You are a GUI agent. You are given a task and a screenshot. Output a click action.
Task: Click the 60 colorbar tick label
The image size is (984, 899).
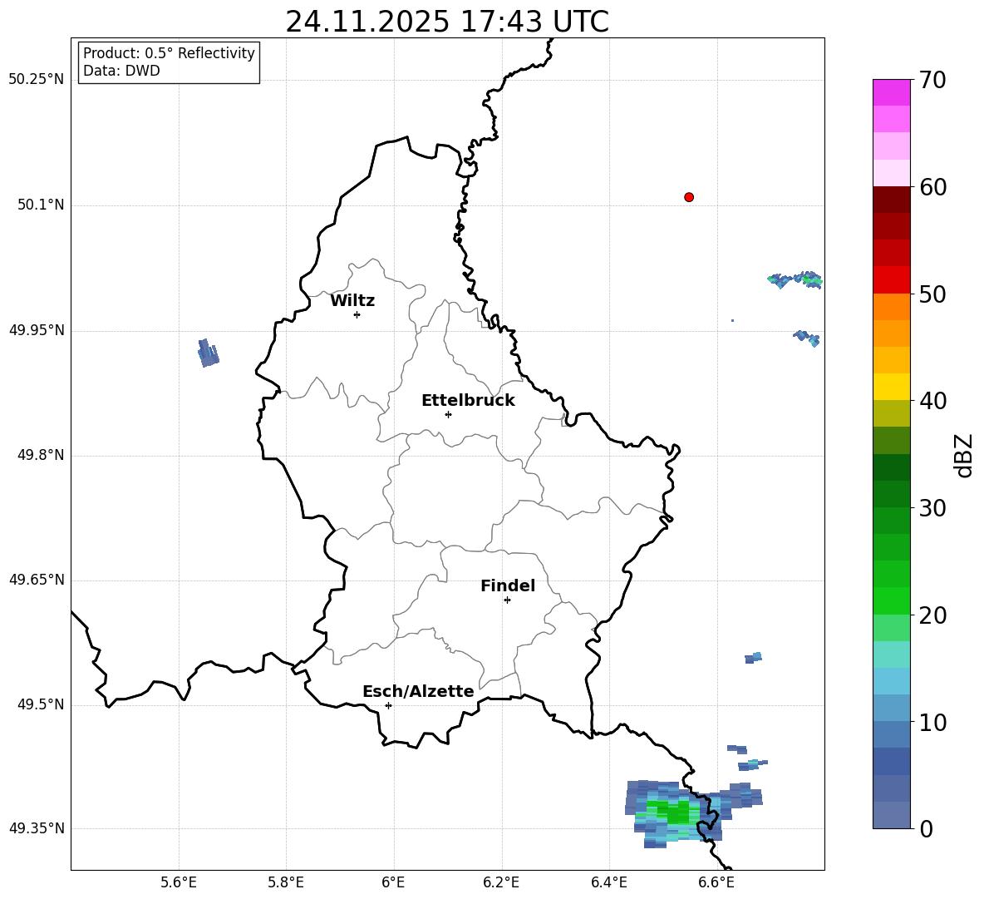point(932,187)
